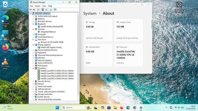This screenshot has width=198, height=111.
Task: Collapse the Cameras category arrow
Action: (33, 29)
